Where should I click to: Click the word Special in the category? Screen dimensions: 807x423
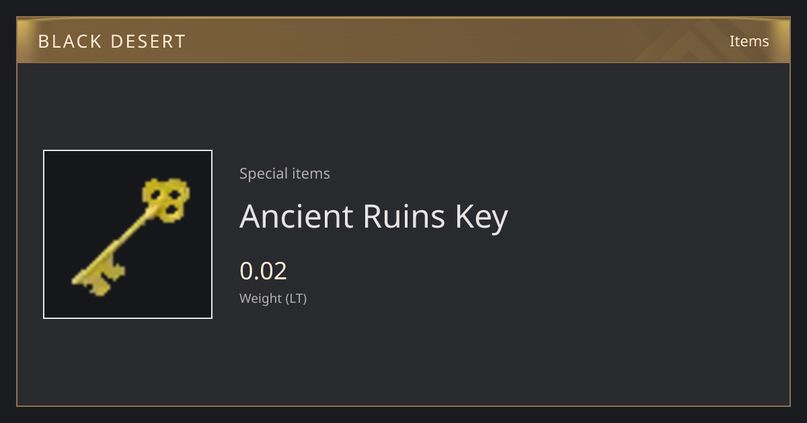pos(261,173)
